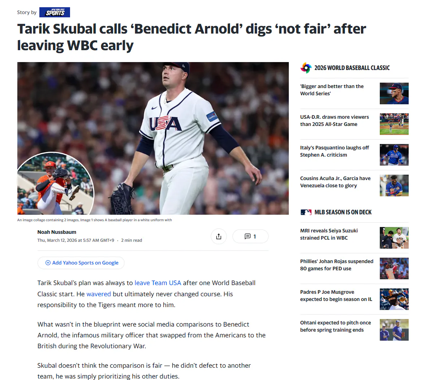Read MRI reveals Seiya Suzuki story
This screenshot has height=380, width=426.
[x=329, y=234]
